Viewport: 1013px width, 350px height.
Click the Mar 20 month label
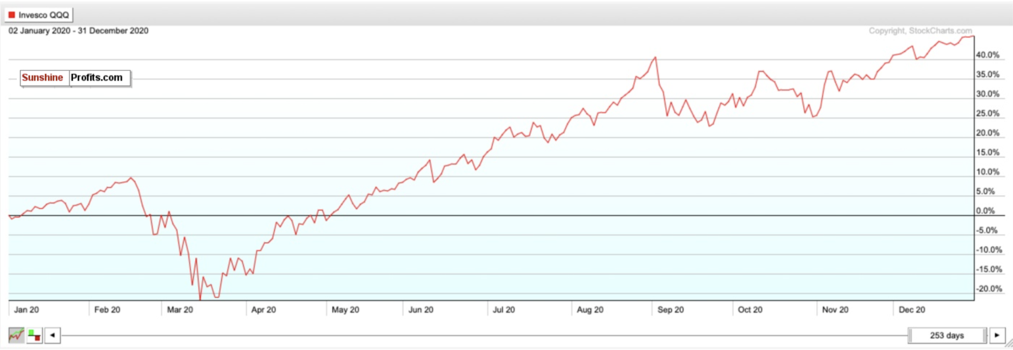(x=180, y=310)
